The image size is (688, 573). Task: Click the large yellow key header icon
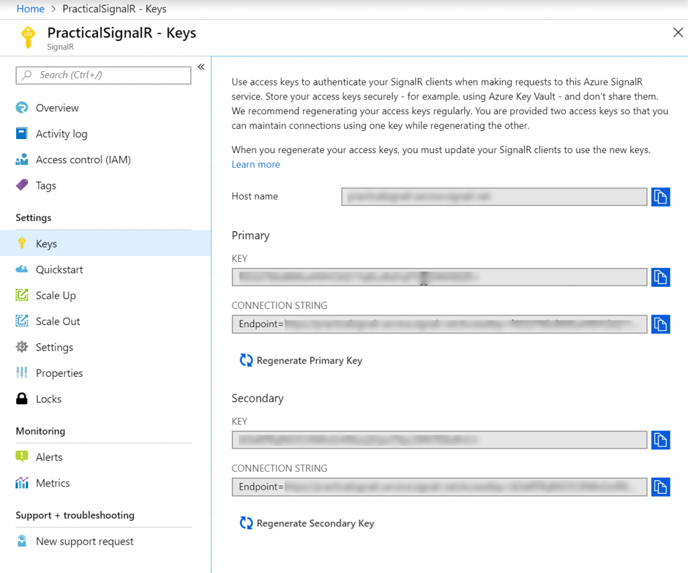click(28, 38)
